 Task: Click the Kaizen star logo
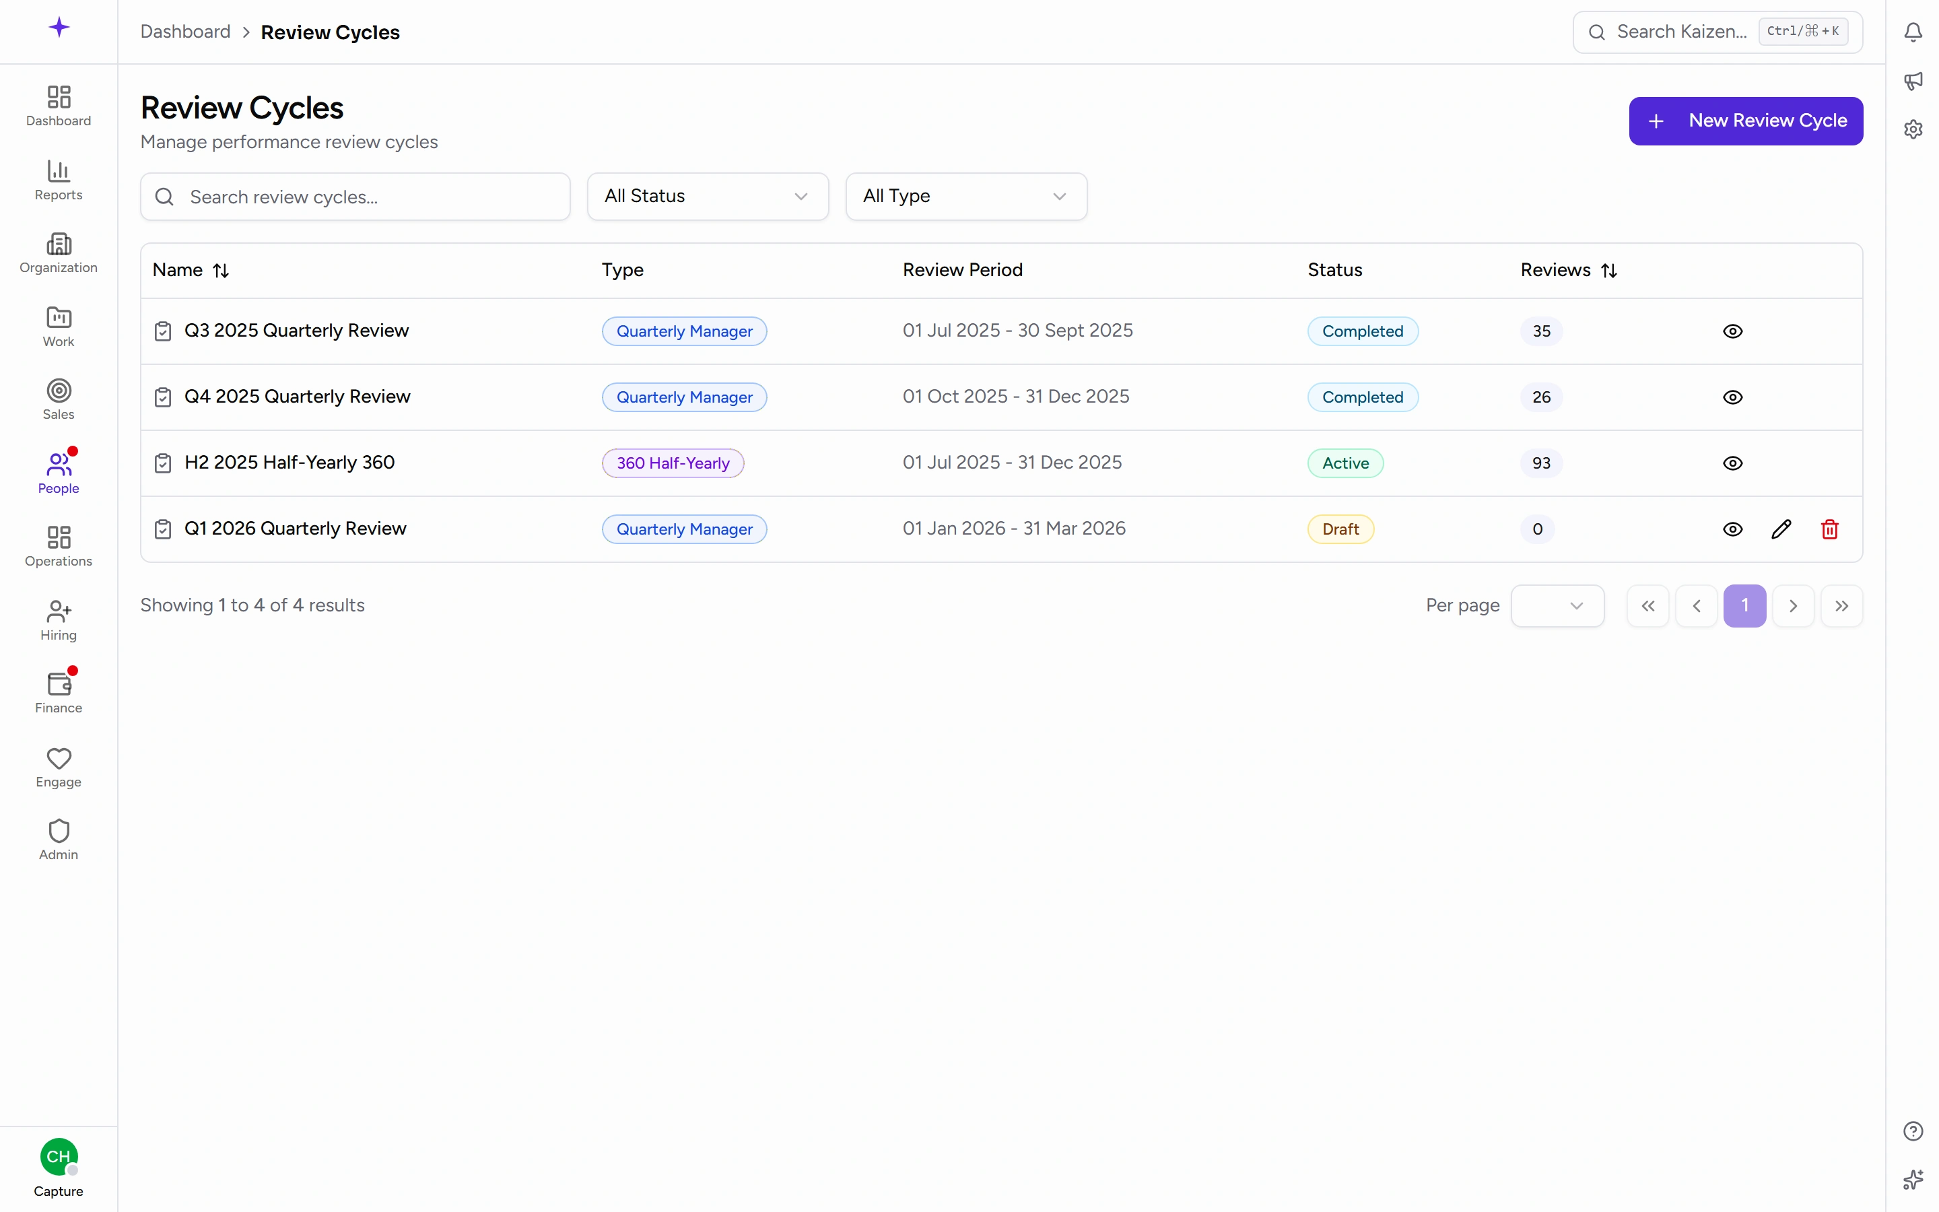pos(59,28)
